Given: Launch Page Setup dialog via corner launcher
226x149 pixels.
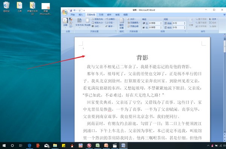Looking at the screenshot, I should pyautogui.click(x=116, y=31).
